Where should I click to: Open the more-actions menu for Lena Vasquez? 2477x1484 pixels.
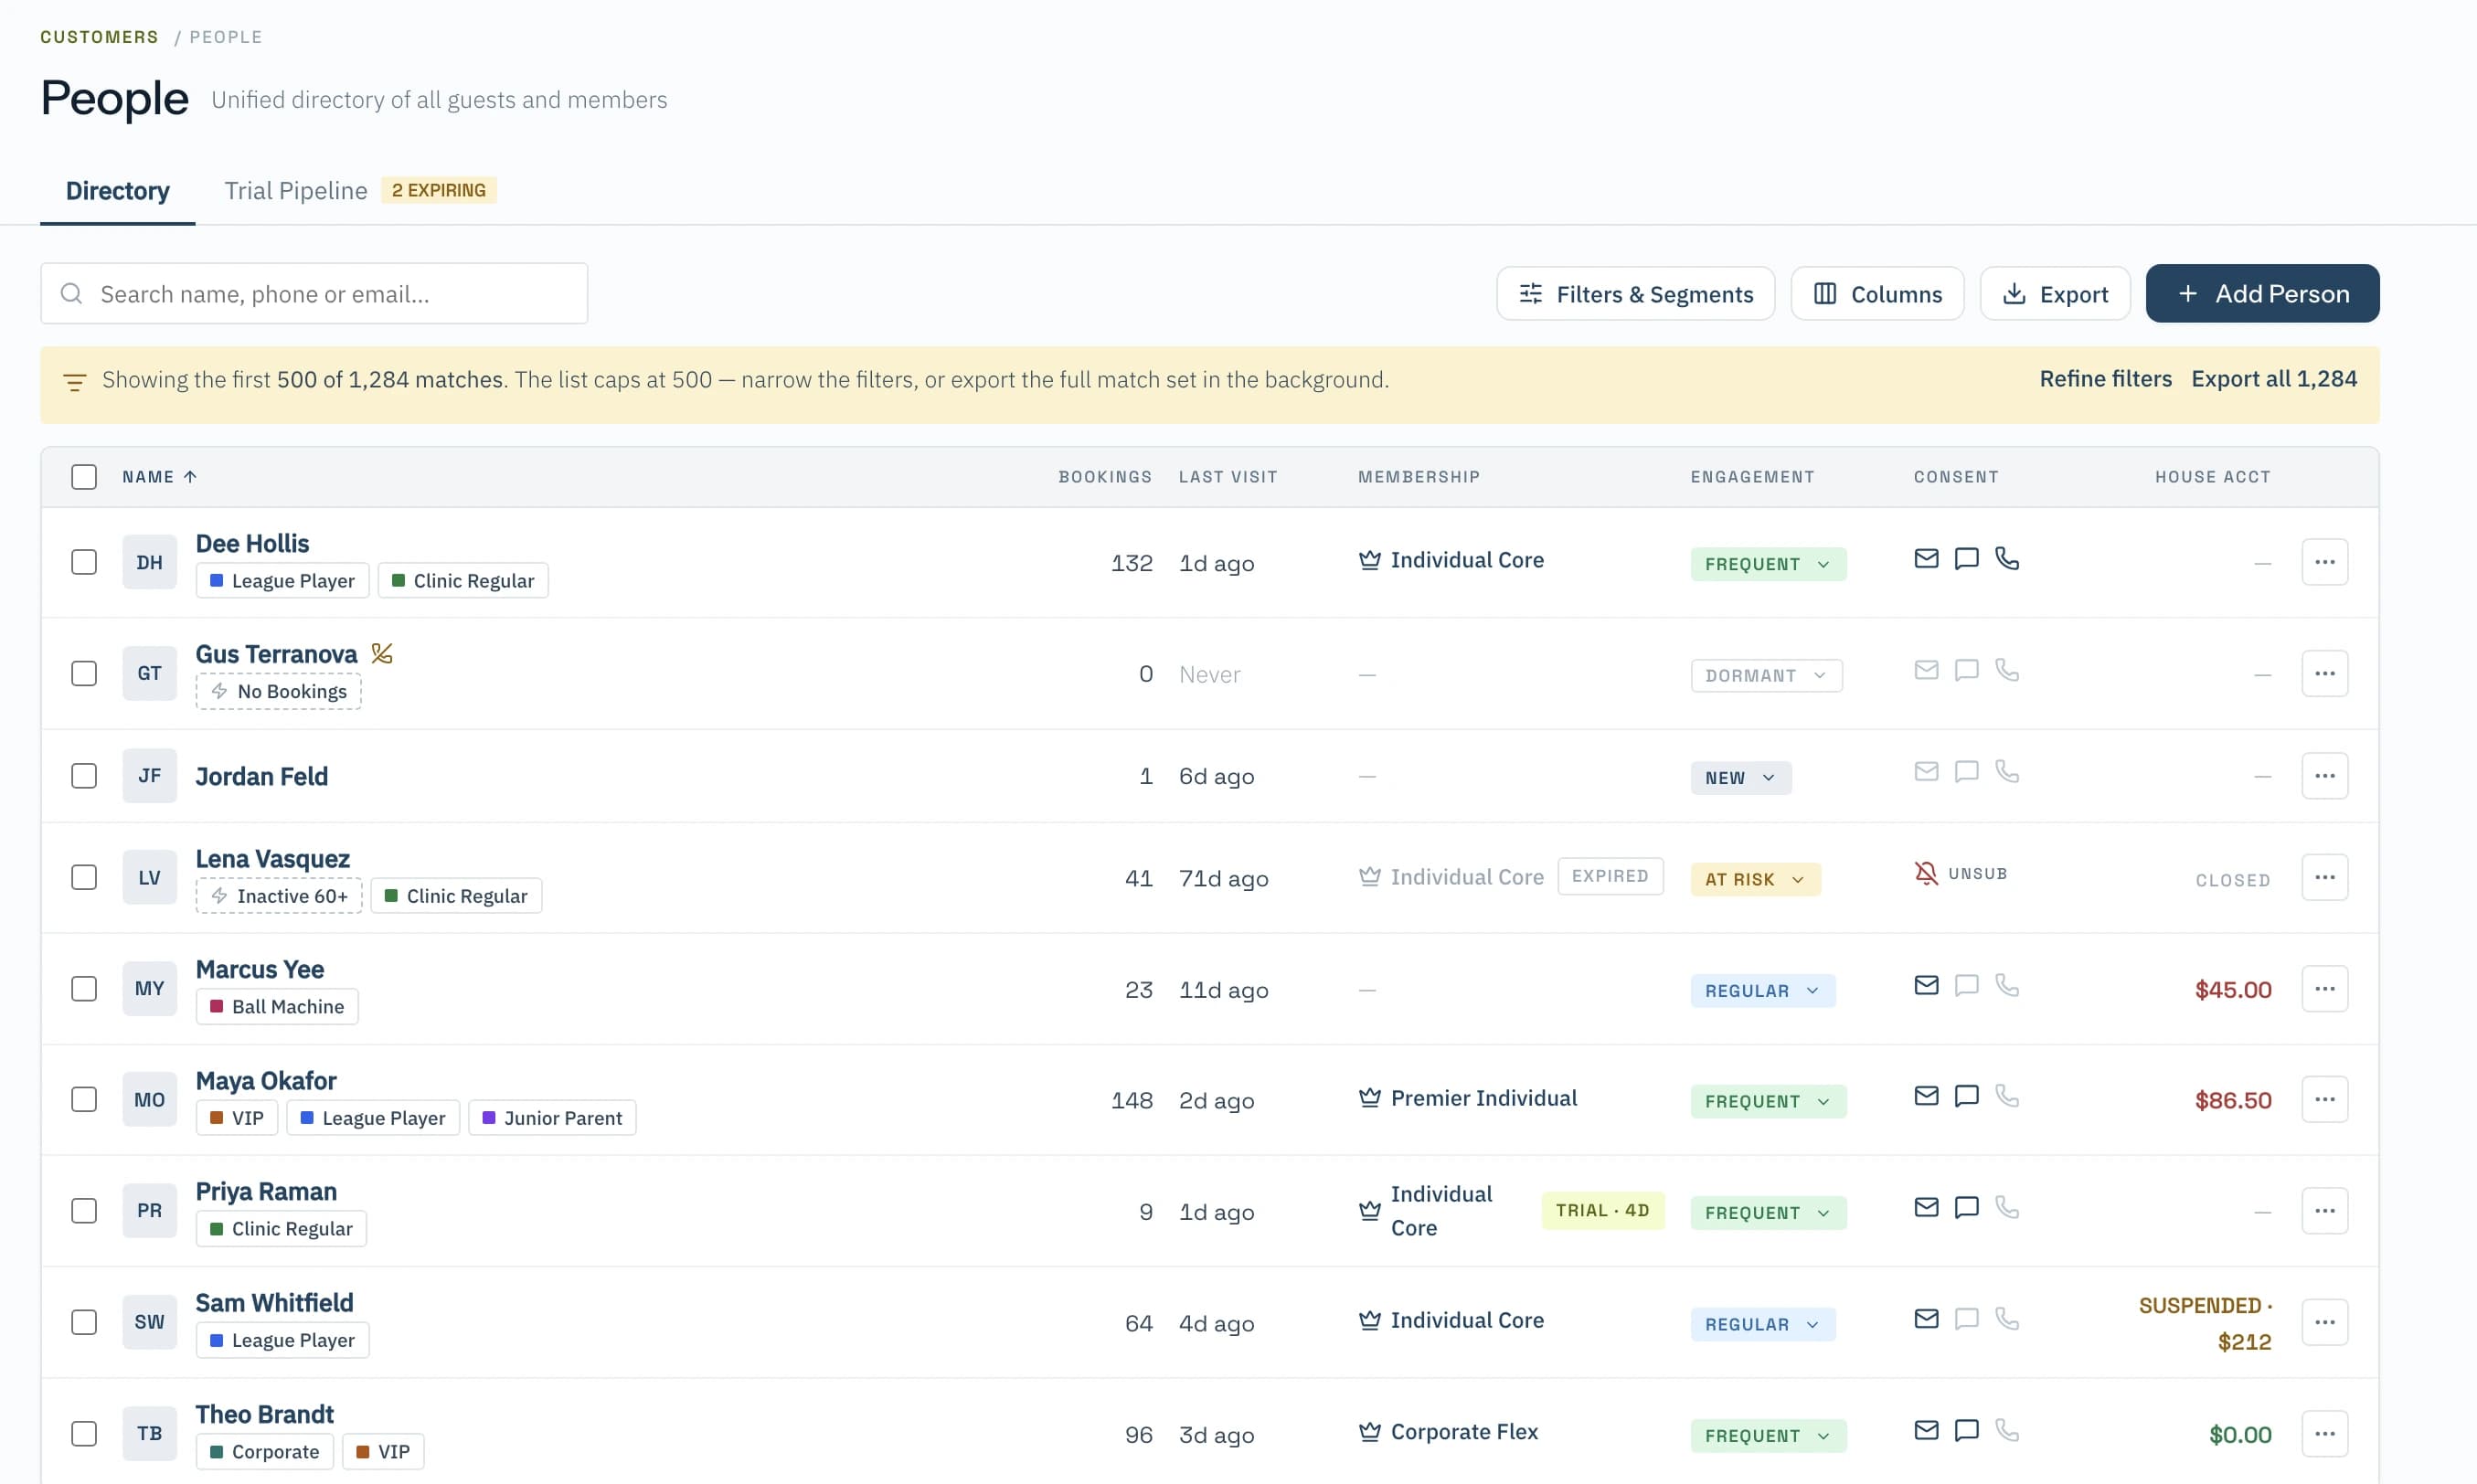pyautogui.click(x=2324, y=877)
